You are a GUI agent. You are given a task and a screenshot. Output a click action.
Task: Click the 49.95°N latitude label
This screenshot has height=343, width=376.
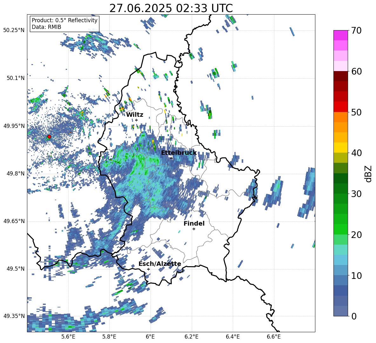pyautogui.click(x=14, y=126)
